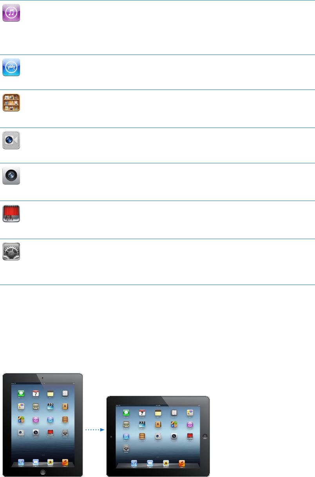Click the large purple iTunes icon in the app list
The width and height of the screenshot is (315, 477).
tap(11, 13)
